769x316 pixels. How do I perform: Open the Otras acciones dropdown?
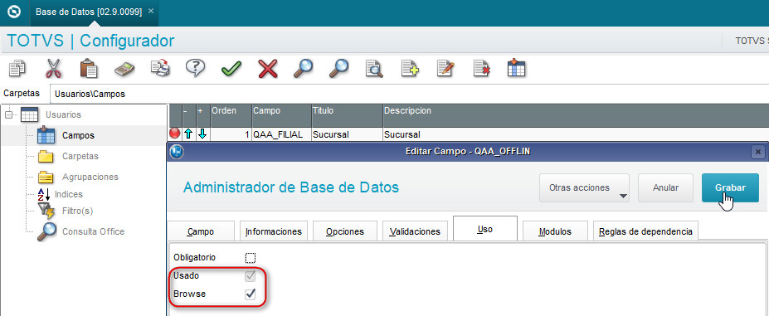[584, 188]
